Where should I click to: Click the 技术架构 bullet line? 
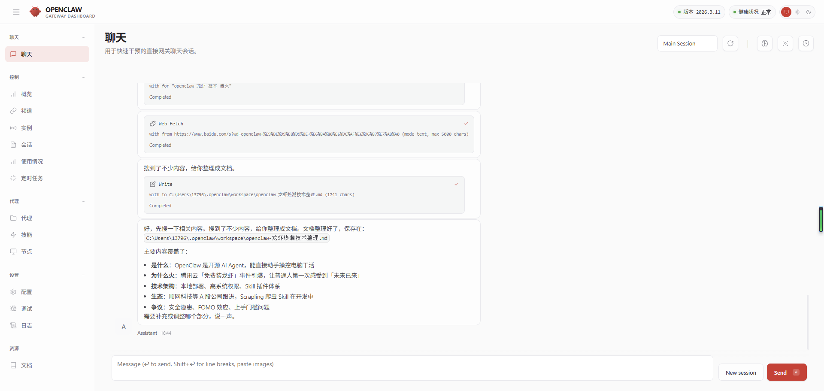pos(215,286)
